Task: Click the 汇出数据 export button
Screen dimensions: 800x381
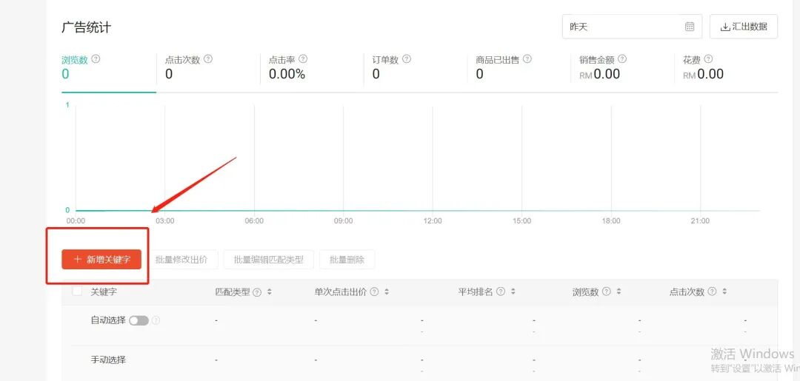Action: tap(744, 27)
